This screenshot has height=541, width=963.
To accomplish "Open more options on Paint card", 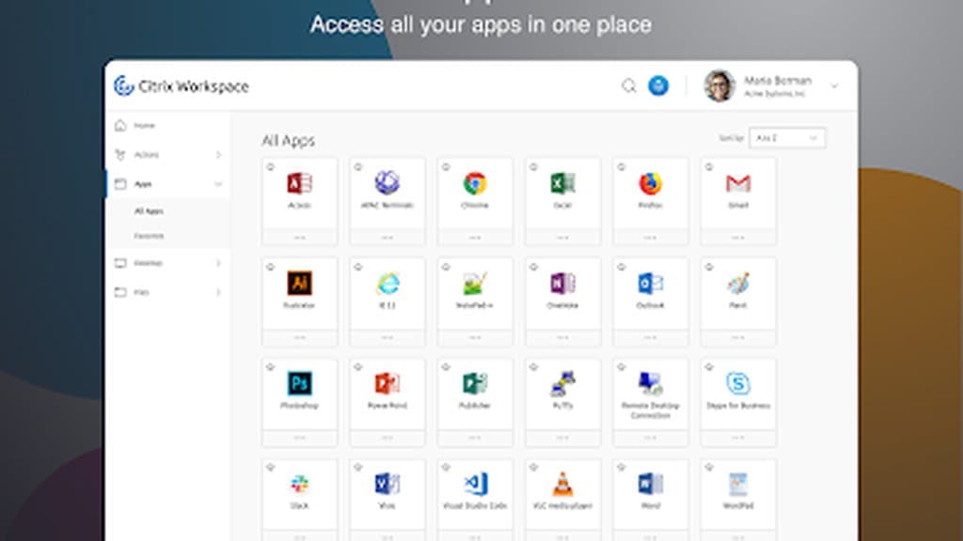I will tap(738, 337).
